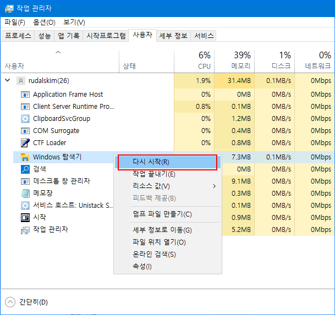Click the rudalskim user avatar icon
This screenshot has height=315, width=335.
pos(21,81)
